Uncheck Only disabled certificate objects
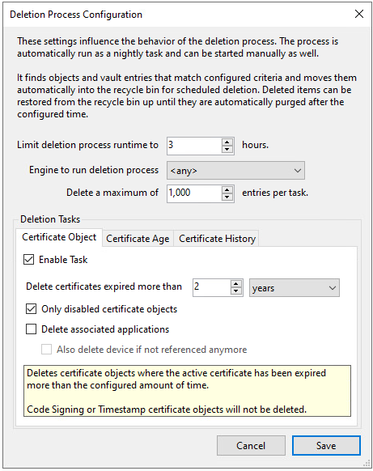 (32, 309)
